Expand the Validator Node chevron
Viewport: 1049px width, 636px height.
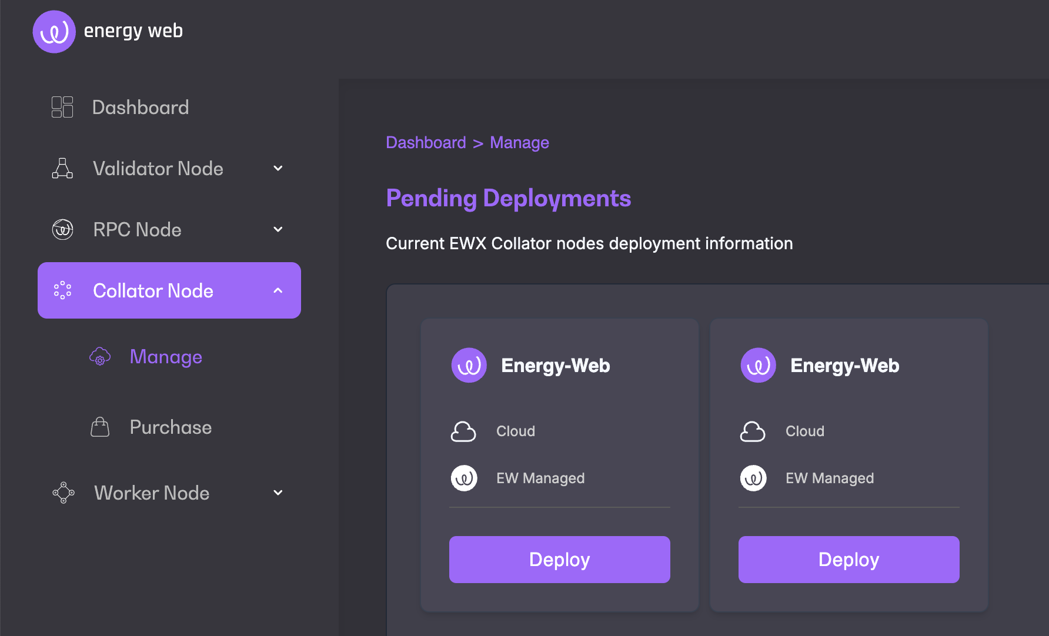(x=278, y=169)
